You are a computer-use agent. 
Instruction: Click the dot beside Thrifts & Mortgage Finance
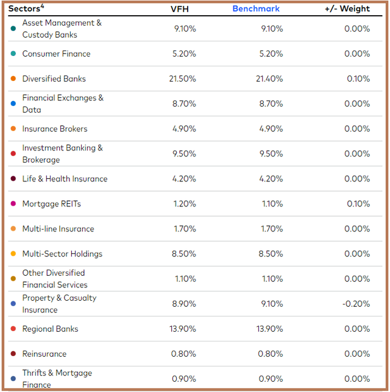(13, 379)
